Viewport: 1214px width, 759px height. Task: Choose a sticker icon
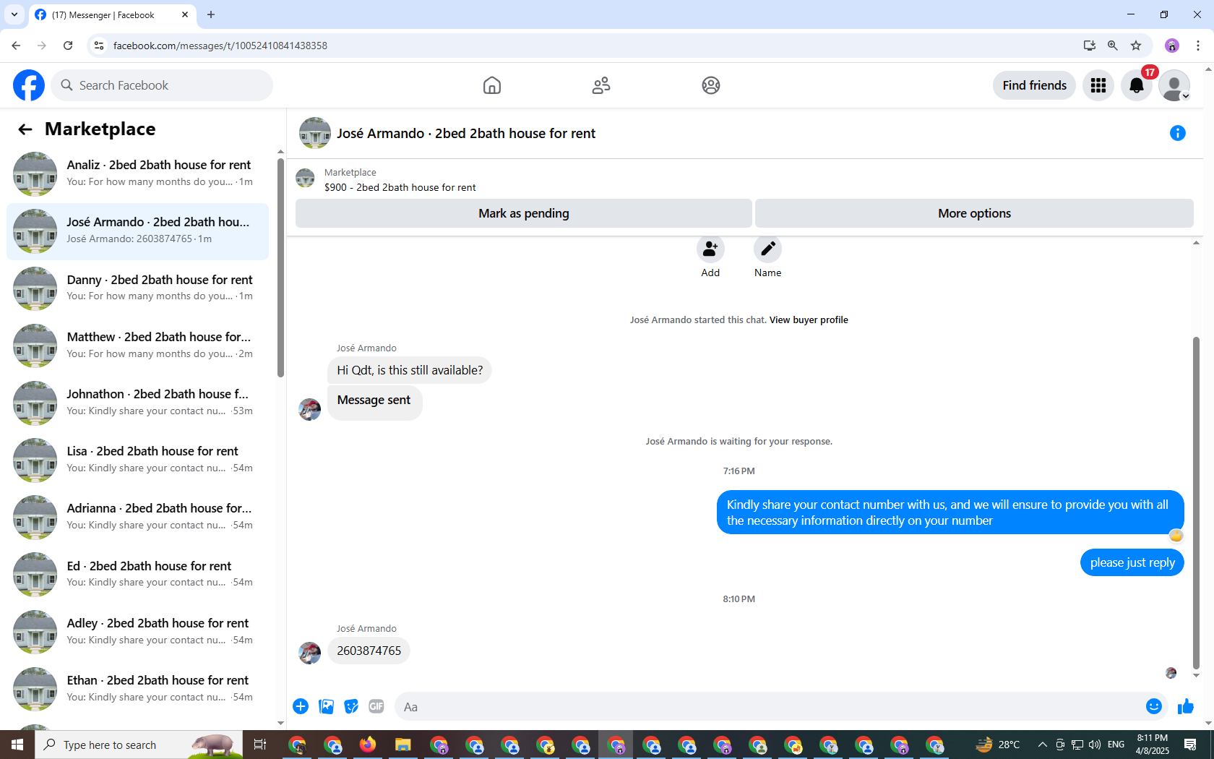351,706
